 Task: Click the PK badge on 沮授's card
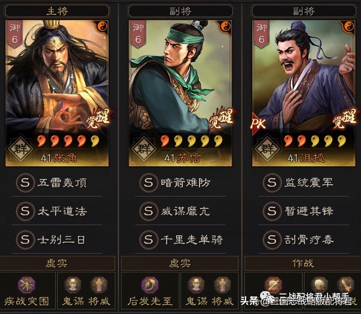tap(258, 124)
